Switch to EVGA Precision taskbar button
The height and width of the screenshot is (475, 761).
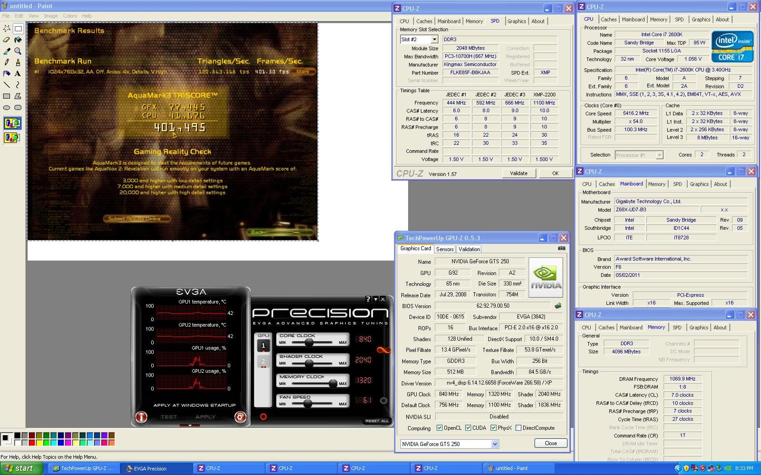pyautogui.click(x=156, y=468)
